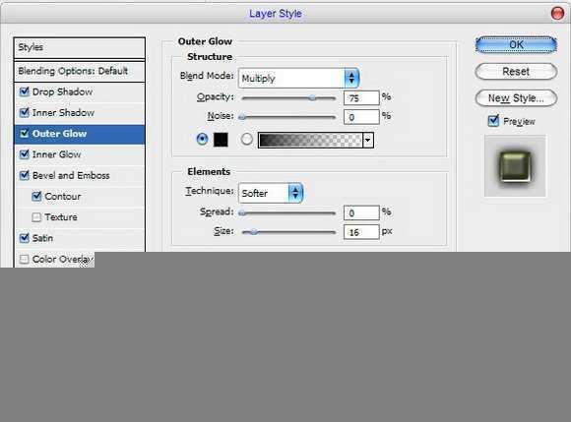Image resolution: width=571 pixels, height=422 pixels.
Task: Select the Bevel and Emboss entry label
Action: click(71, 175)
